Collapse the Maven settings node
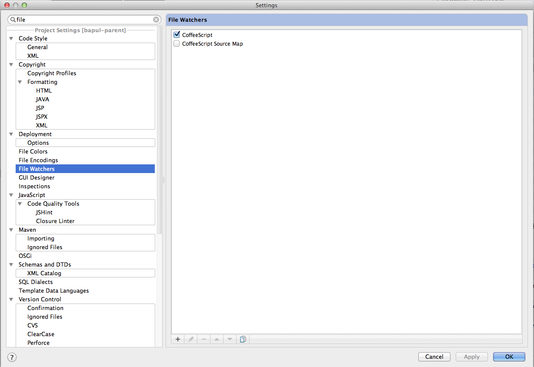 coord(11,230)
